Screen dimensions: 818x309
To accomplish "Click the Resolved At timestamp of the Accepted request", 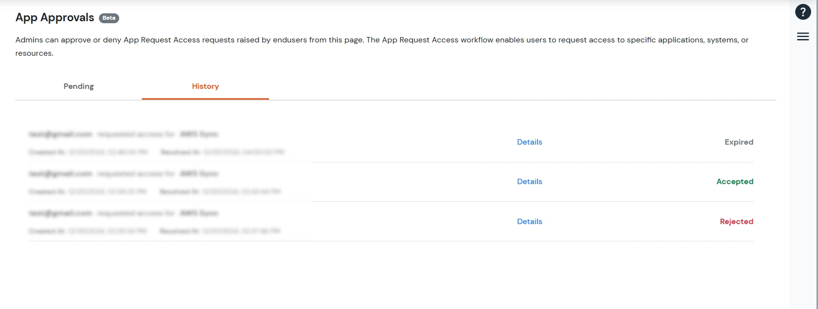I will [x=241, y=191].
